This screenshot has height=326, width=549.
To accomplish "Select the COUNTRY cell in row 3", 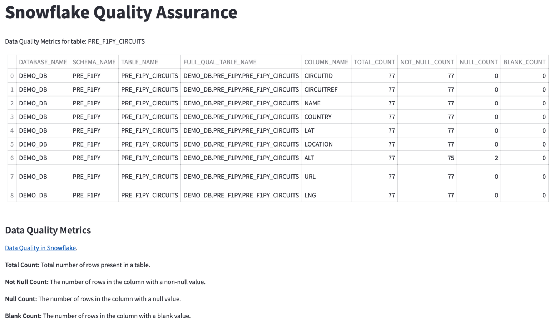I will [317, 117].
